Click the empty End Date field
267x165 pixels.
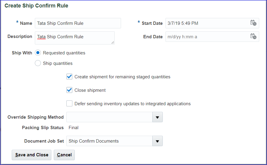point(207,37)
